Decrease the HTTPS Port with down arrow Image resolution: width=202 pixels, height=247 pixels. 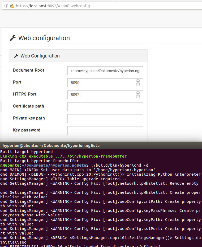tap(138, 96)
